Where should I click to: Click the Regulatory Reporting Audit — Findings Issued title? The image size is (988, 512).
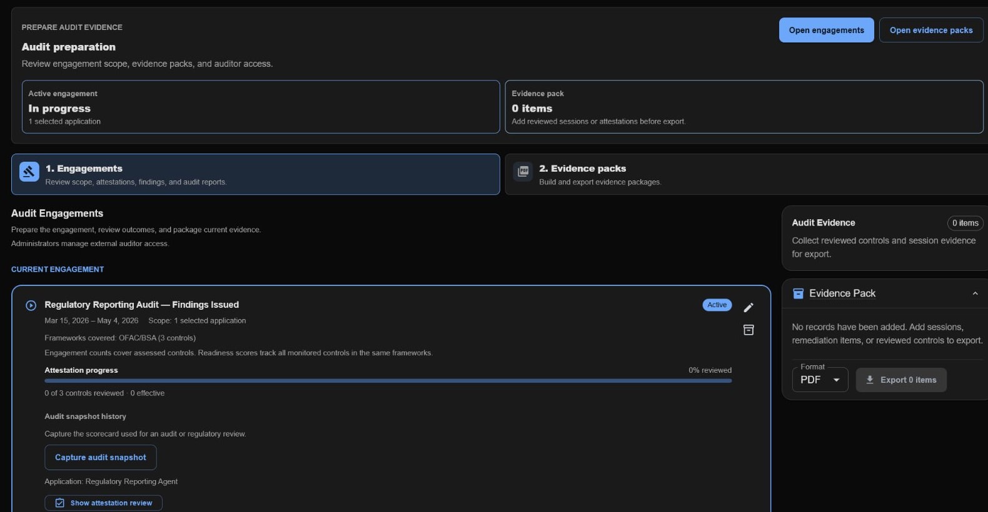tap(142, 305)
